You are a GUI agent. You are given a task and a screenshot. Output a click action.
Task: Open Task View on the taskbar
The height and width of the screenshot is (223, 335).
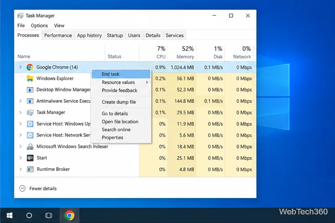[x=49, y=215]
